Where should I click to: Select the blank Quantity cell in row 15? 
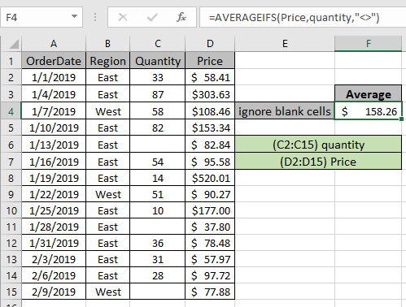point(158,292)
